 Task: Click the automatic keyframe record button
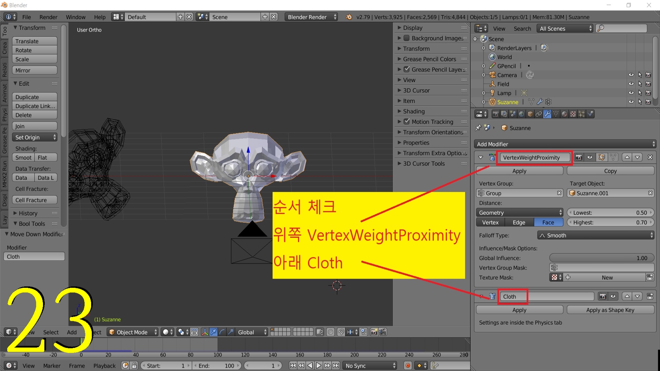click(x=408, y=366)
